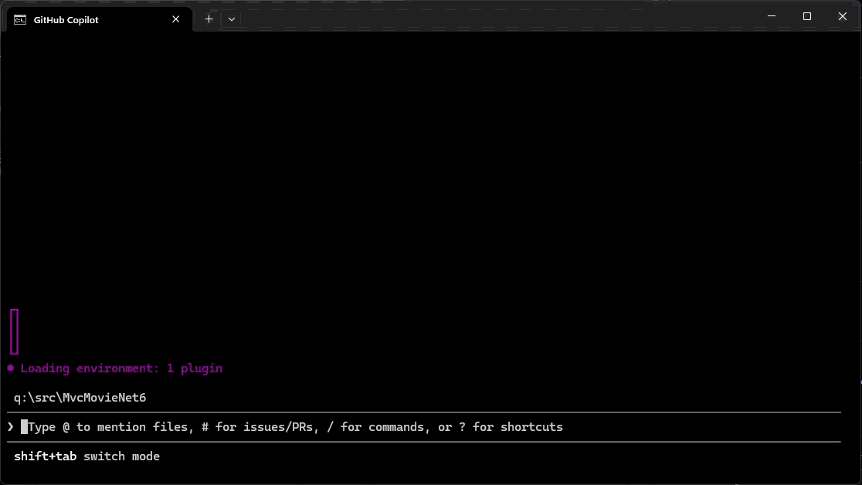Click the shift+tab switch mode hint

click(x=87, y=456)
